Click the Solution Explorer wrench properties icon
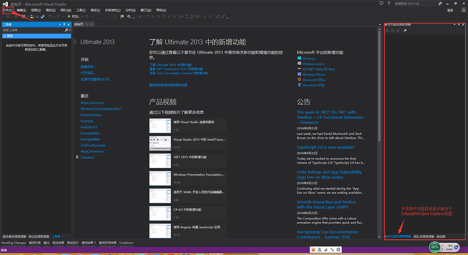468x255 pixels. tap(405, 30)
